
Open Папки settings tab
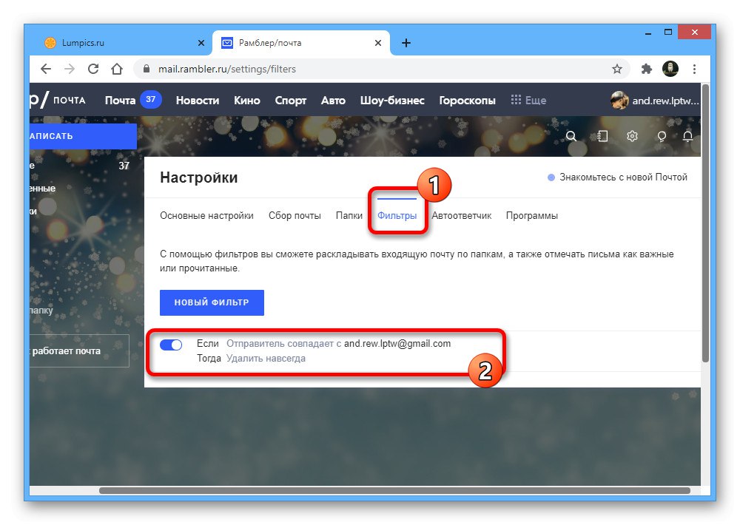349,216
